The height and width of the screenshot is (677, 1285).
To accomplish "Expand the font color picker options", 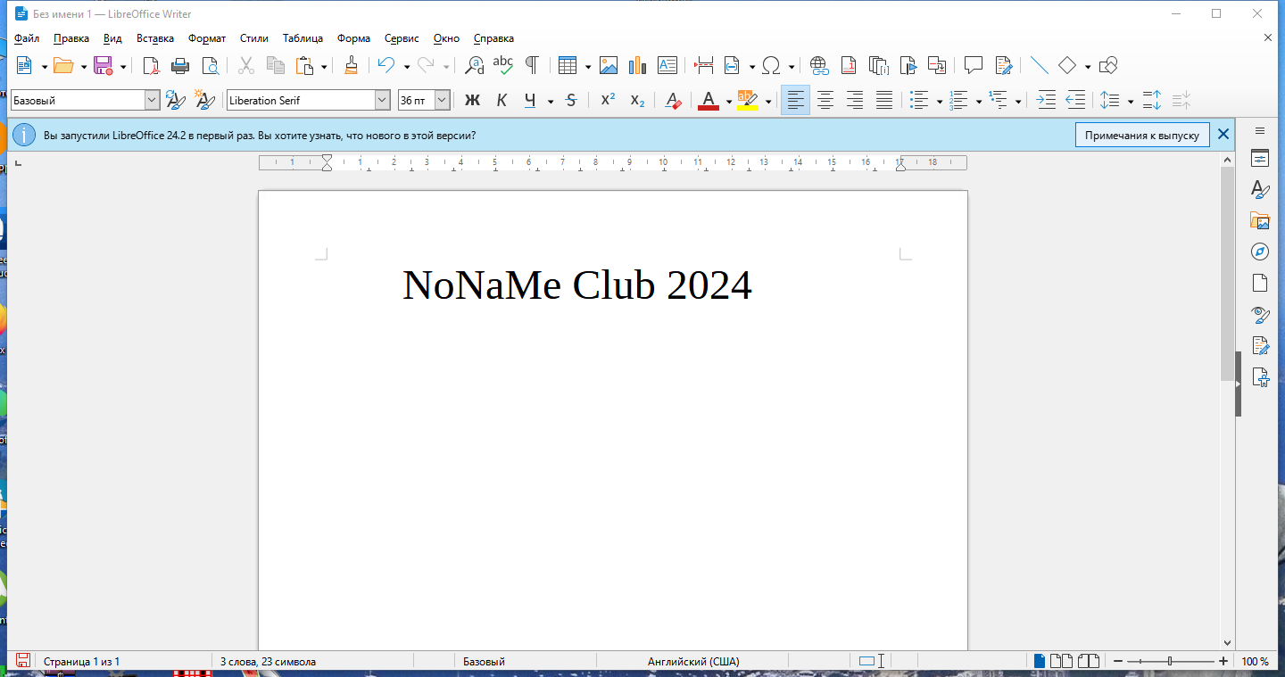I will click(728, 100).
